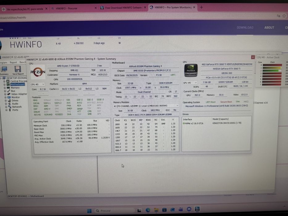Open a new browser tab with plus
Image resolution: width=288 pixels, height=216 pixels.
201,7
